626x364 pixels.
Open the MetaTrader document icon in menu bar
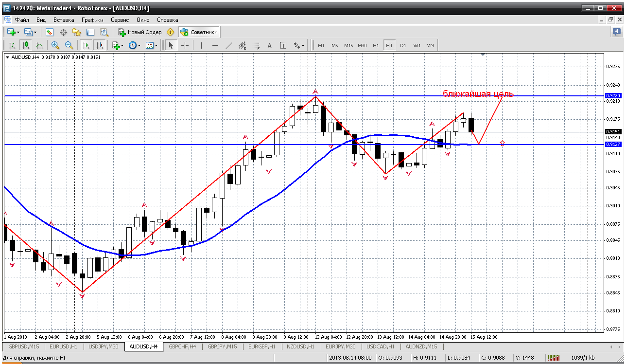[x=7, y=20]
